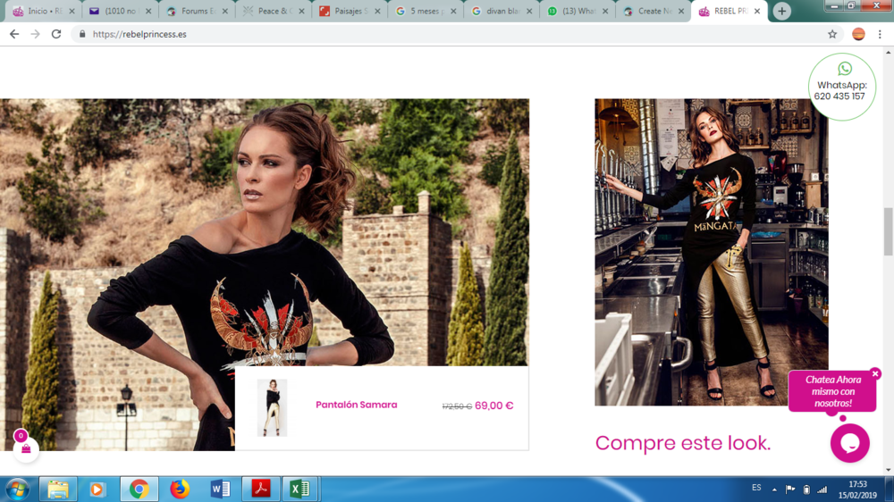Screen dimensions: 894x502
Task: Close the 'Inicio' tab
Action: (72, 11)
